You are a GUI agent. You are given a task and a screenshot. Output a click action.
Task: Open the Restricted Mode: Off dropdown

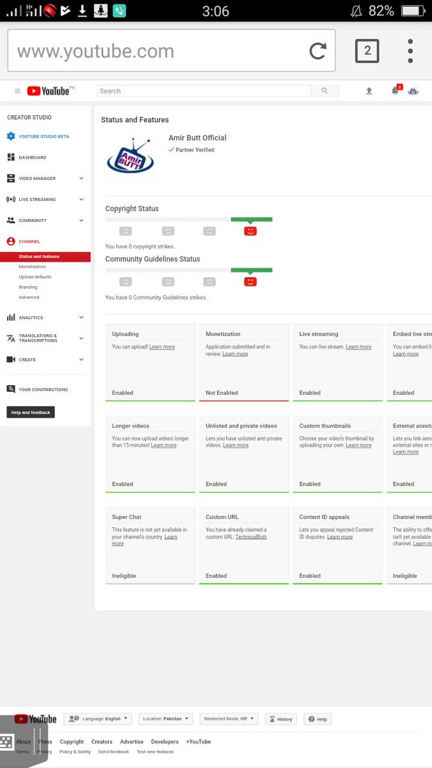click(229, 719)
